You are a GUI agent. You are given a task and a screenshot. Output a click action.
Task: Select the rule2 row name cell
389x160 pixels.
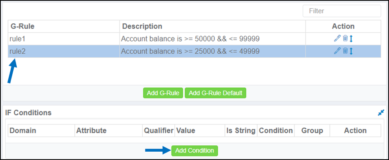click(x=64, y=51)
